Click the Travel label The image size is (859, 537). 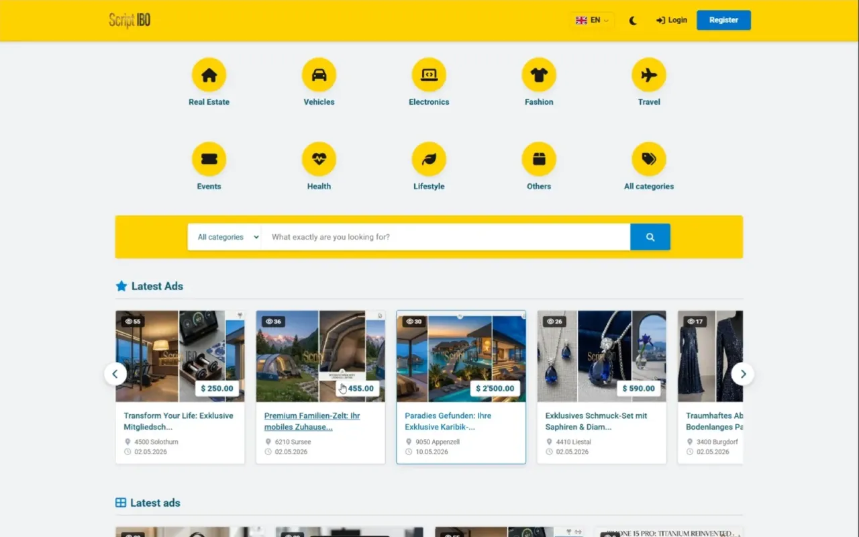[x=649, y=102]
